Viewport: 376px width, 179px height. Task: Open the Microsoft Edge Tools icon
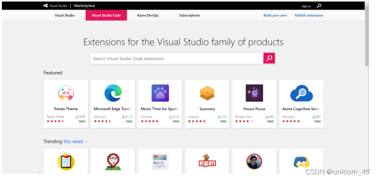(113, 93)
